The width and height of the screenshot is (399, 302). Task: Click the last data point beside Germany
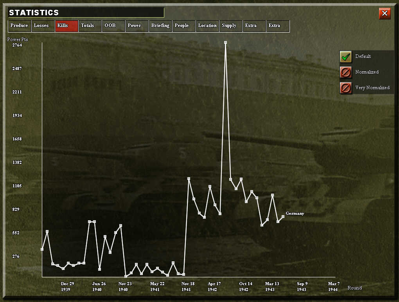point(283,216)
